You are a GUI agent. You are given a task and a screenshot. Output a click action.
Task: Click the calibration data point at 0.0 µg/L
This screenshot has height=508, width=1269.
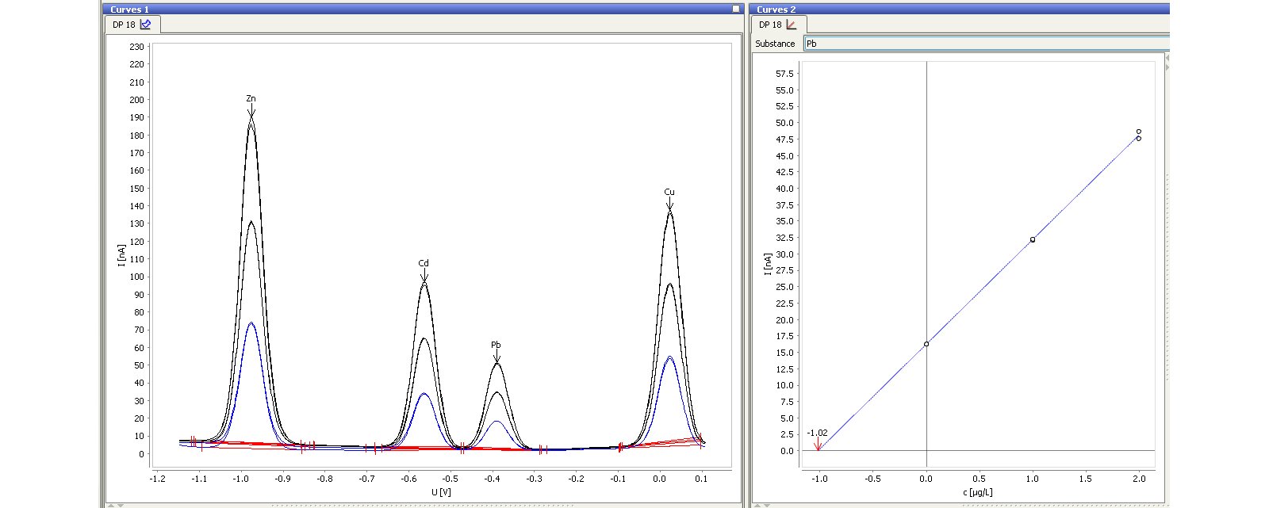pyautogui.click(x=926, y=344)
